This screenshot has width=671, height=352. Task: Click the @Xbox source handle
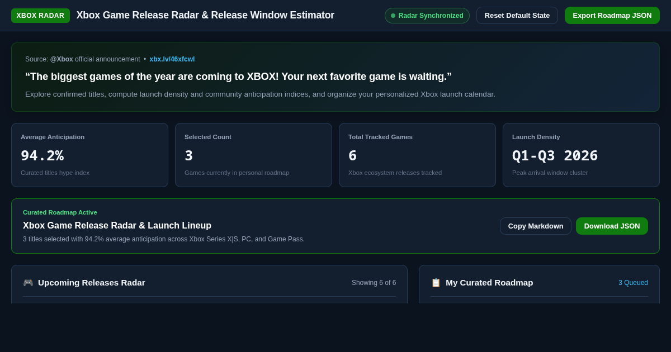tap(62, 59)
